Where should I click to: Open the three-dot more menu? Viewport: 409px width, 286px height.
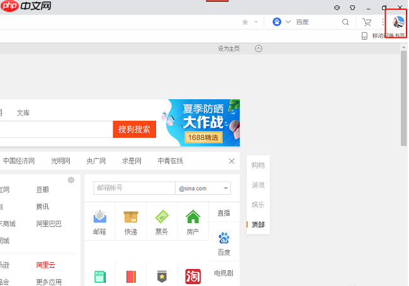pyautogui.click(x=383, y=22)
